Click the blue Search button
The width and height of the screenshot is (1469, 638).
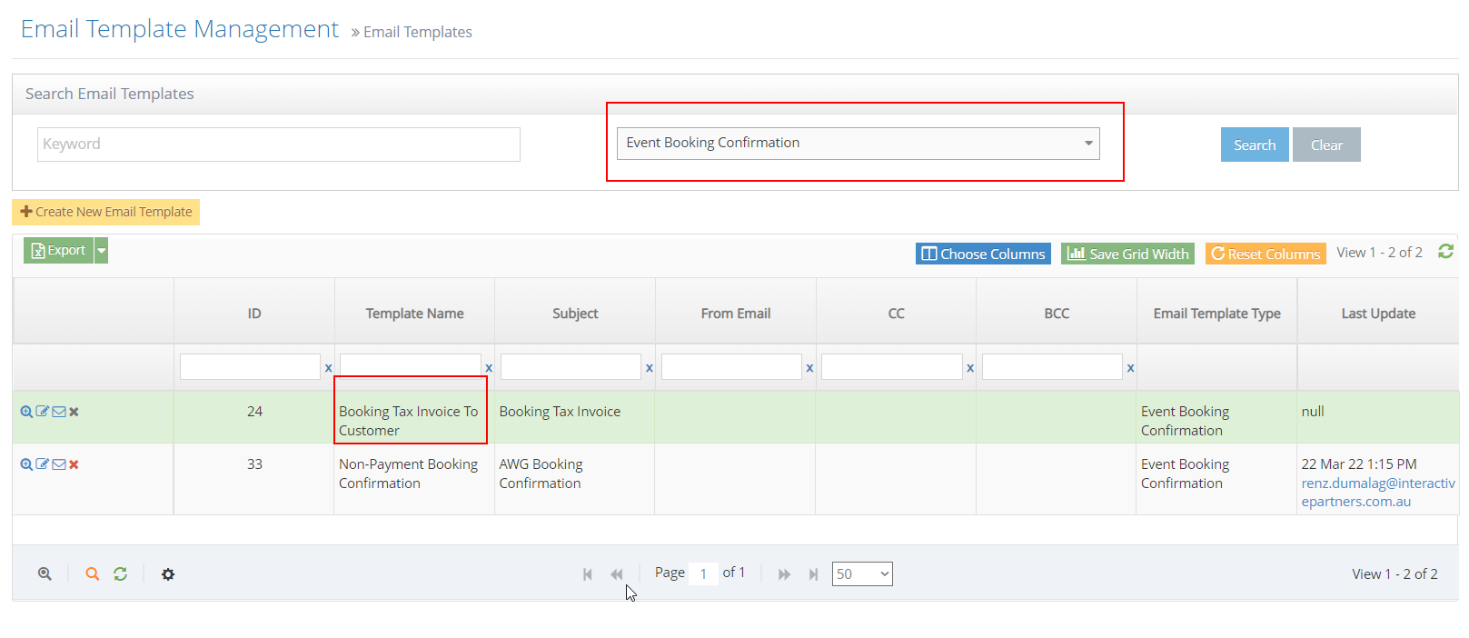coord(1254,145)
